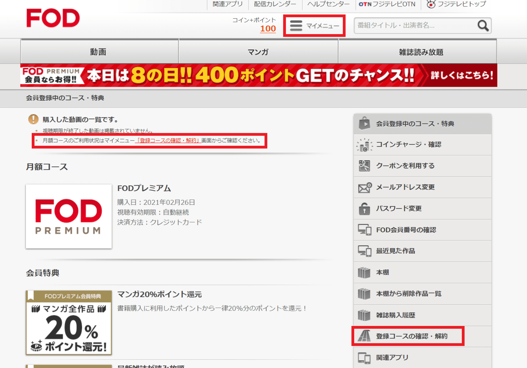
Task: Click the 100 coin-point balance link
Action: [268, 29]
